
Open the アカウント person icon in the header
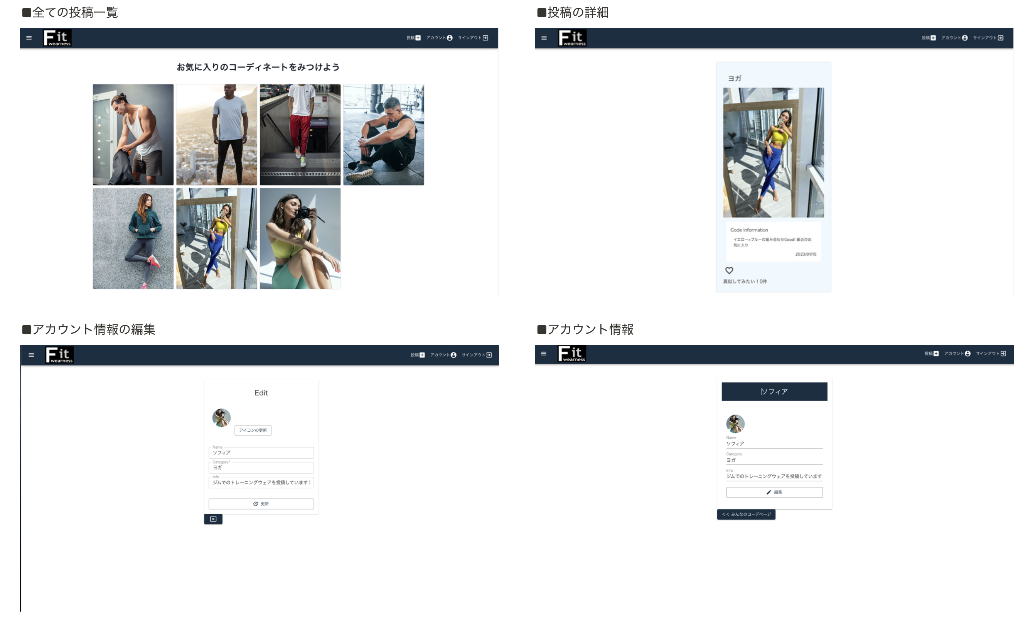tap(450, 37)
